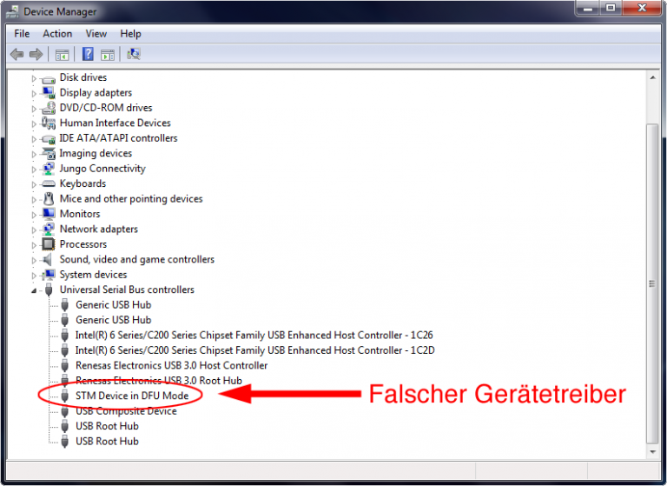Image resolution: width=667 pixels, height=486 pixels.
Task: Expand the Display adapters node
Action: (x=34, y=93)
